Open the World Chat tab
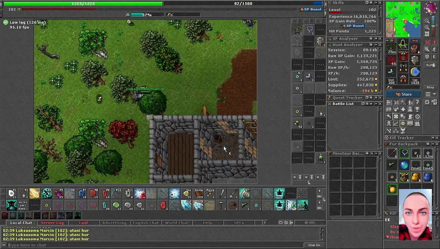The width and height of the screenshot is (440, 249). point(176,223)
